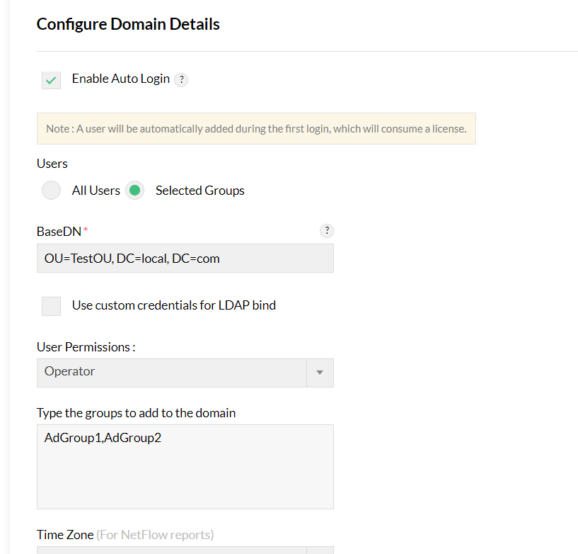Image resolution: width=578 pixels, height=554 pixels.
Task: Select the All Users radio button
Action: pyautogui.click(x=52, y=191)
